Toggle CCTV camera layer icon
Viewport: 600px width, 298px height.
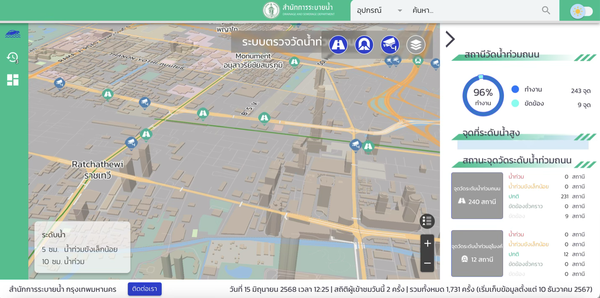[x=390, y=45]
